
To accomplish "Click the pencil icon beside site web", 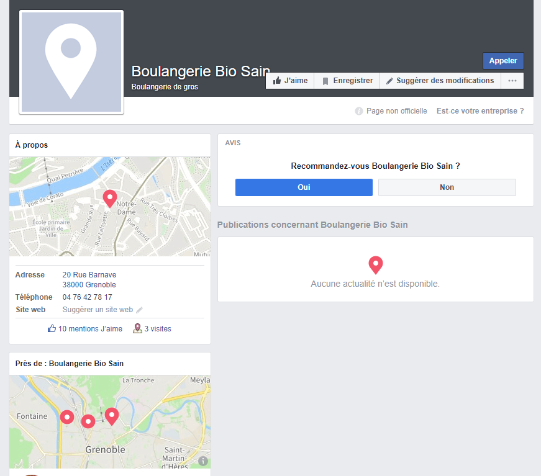I will [x=139, y=310].
